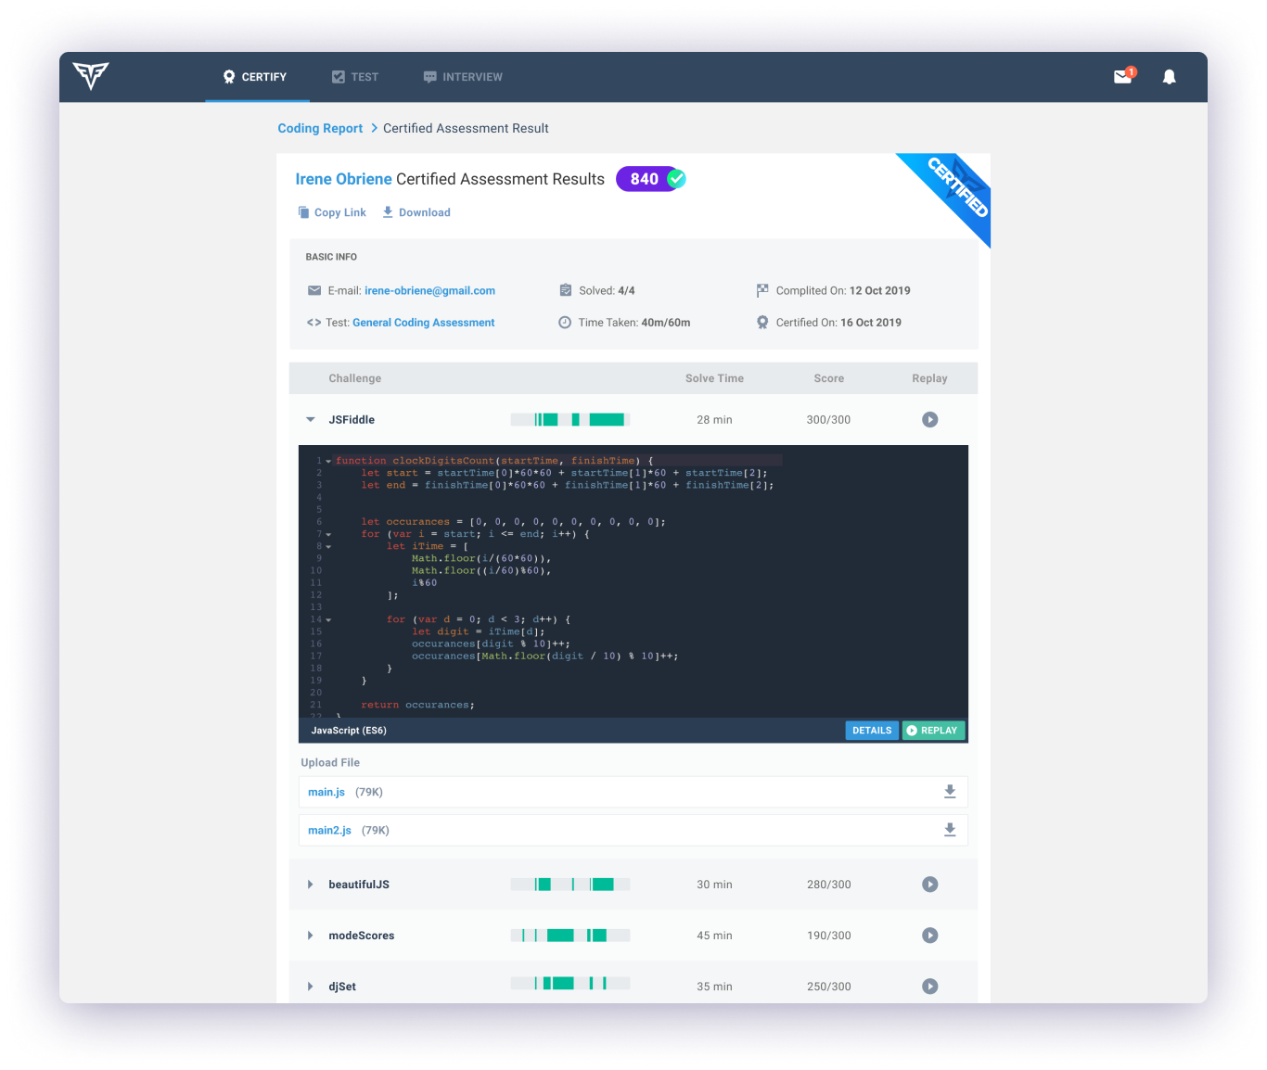Screen dimensions: 1267x1070
Task: Download main2.js with the arrow icon
Action: (950, 830)
